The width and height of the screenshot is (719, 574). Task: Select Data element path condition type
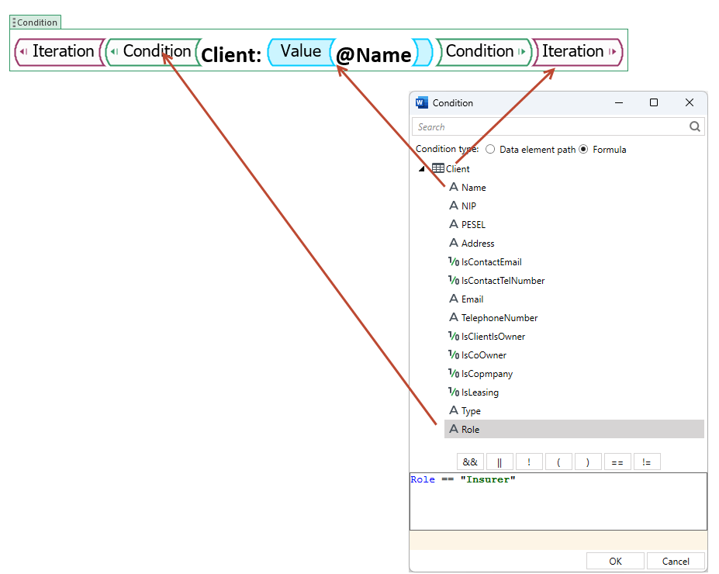coord(490,150)
